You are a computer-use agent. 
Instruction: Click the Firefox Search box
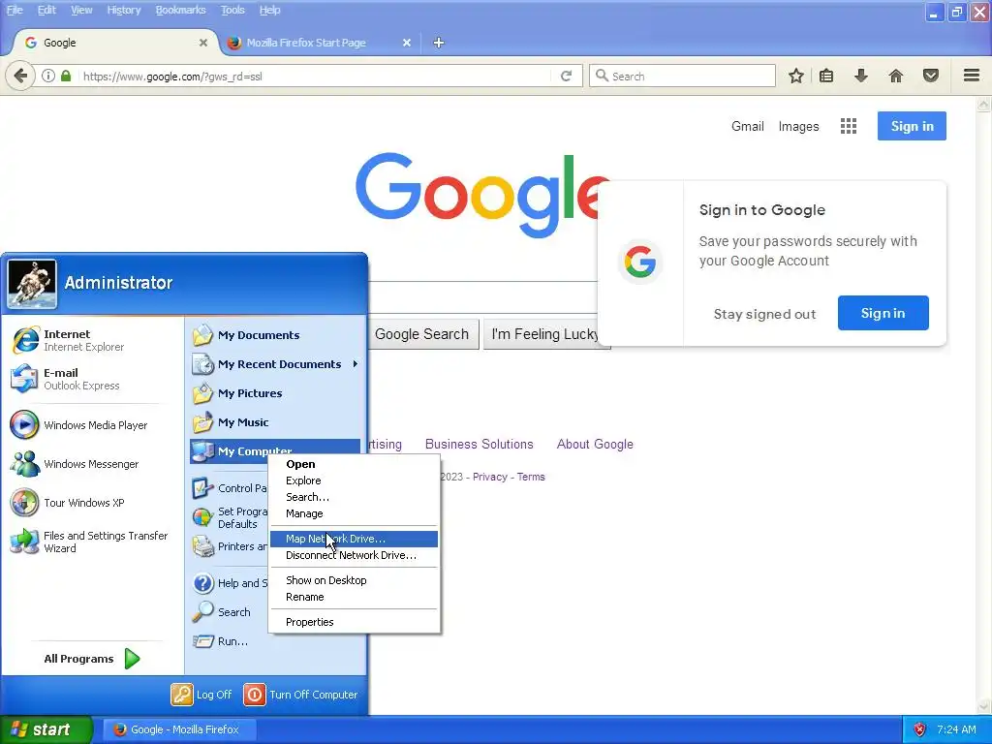(x=683, y=76)
